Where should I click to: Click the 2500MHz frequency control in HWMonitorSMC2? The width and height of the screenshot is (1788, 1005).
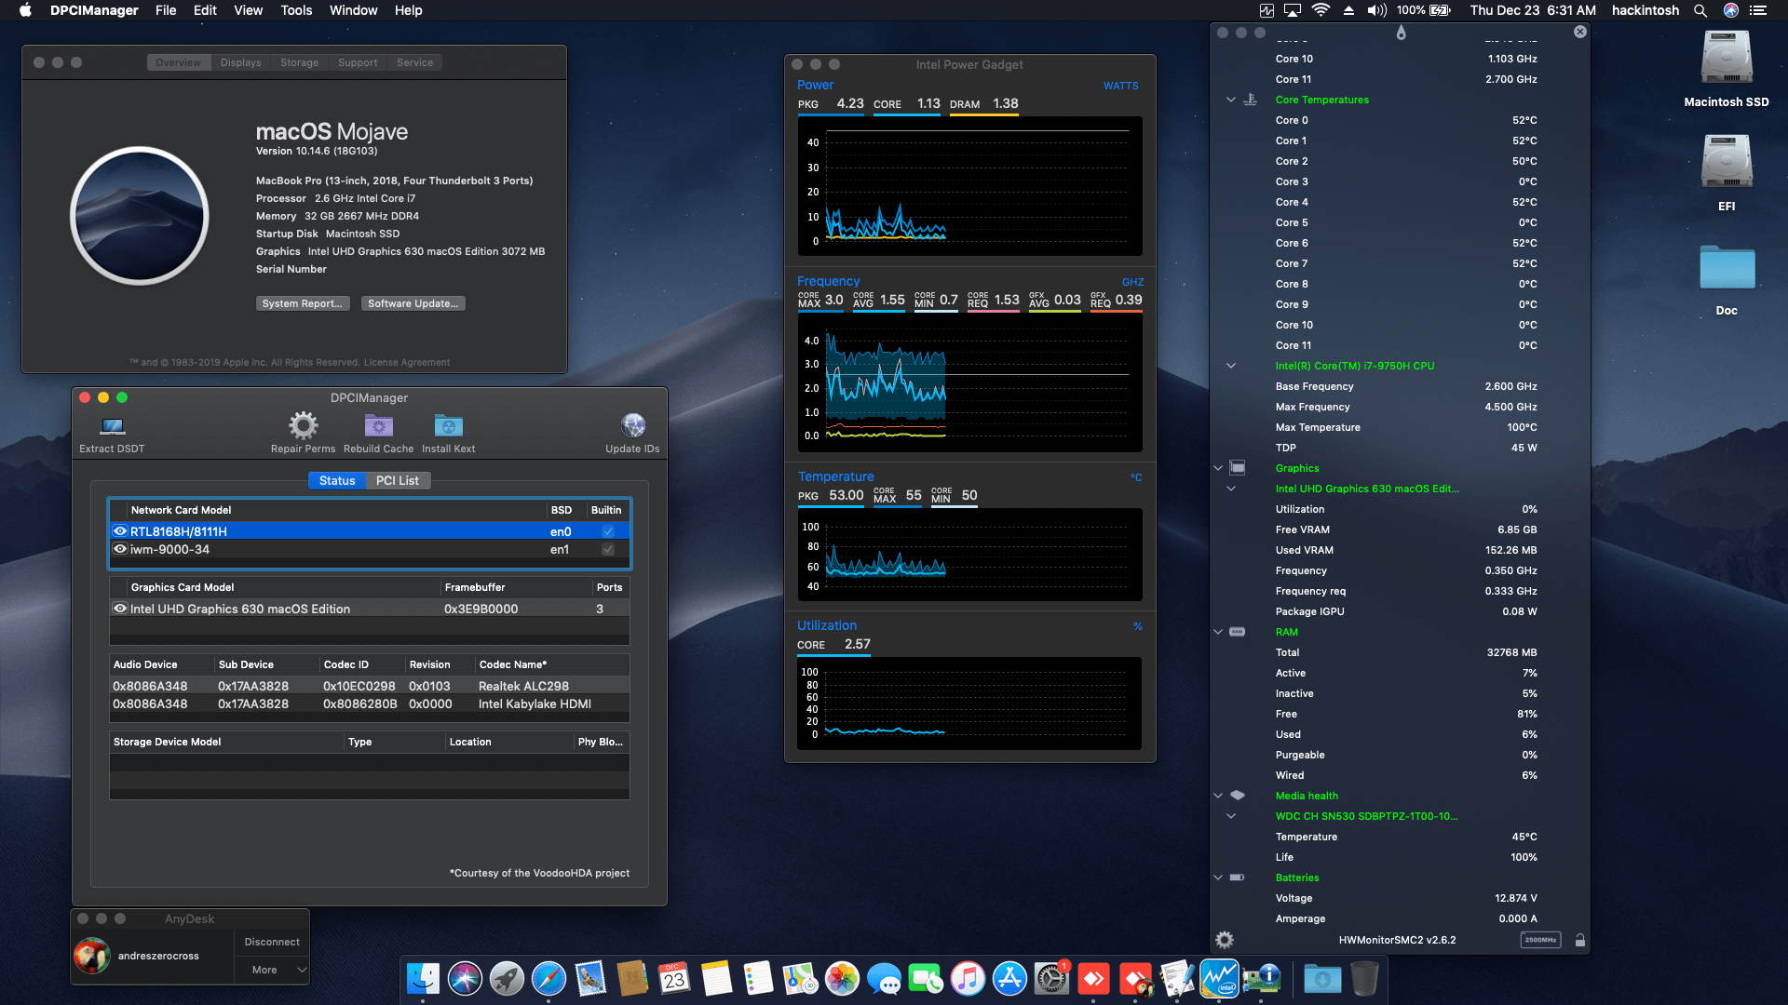[1541, 940]
